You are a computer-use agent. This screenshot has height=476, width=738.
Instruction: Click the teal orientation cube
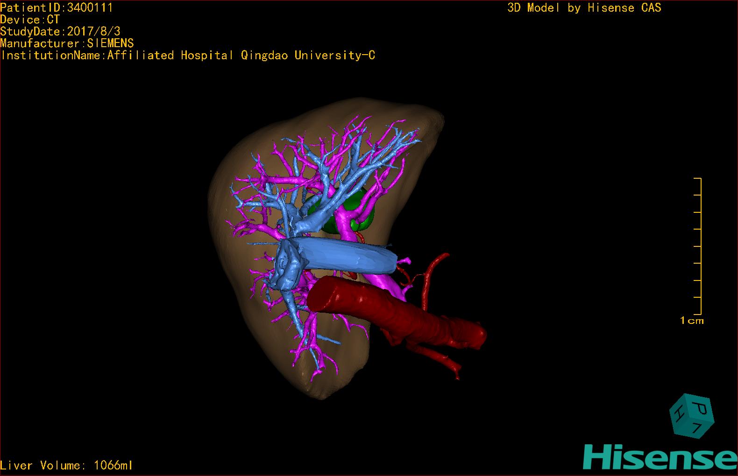pyautogui.click(x=692, y=416)
